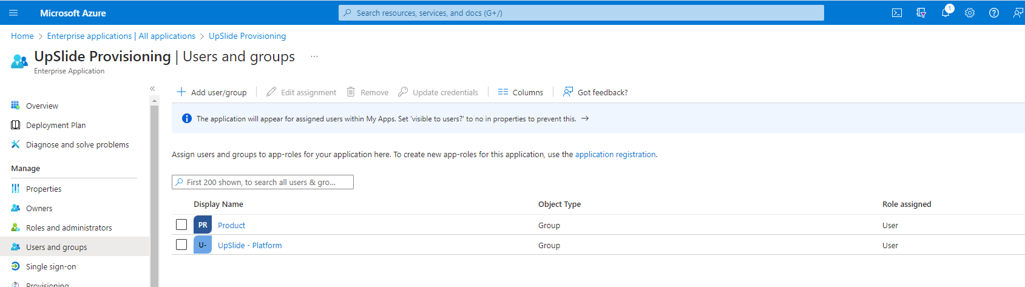
Task: Go to the Home breadcrumb
Action: point(22,36)
